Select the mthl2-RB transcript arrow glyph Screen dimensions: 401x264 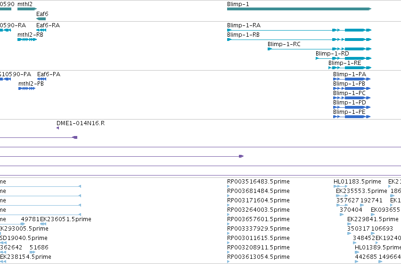[x=27, y=40]
